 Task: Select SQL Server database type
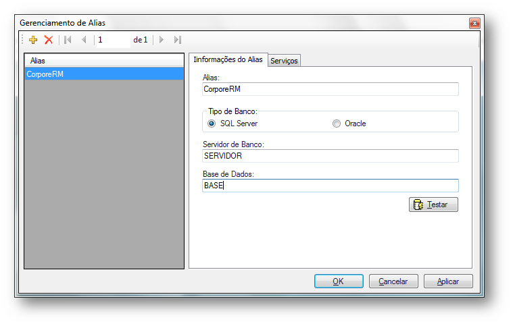(x=233, y=124)
